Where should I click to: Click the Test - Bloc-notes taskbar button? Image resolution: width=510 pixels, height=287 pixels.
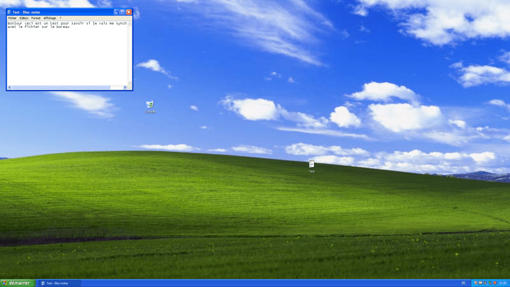59,283
